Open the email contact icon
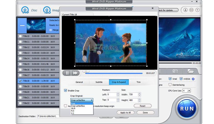The height and width of the screenshot is (124, 214). pos(191,10)
